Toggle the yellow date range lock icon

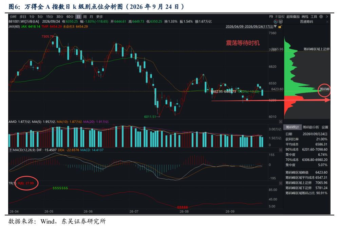point(280,27)
